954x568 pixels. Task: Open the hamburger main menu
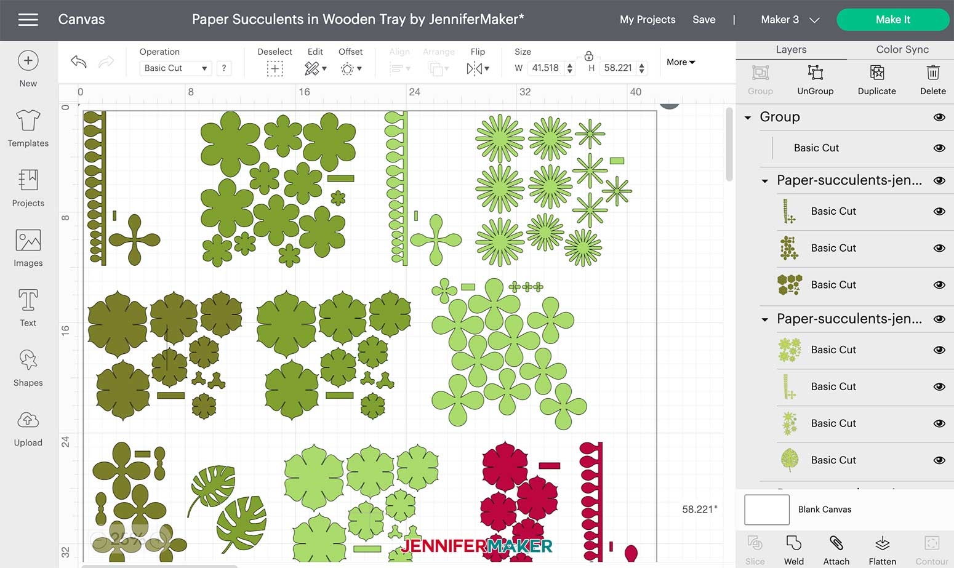(28, 20)
